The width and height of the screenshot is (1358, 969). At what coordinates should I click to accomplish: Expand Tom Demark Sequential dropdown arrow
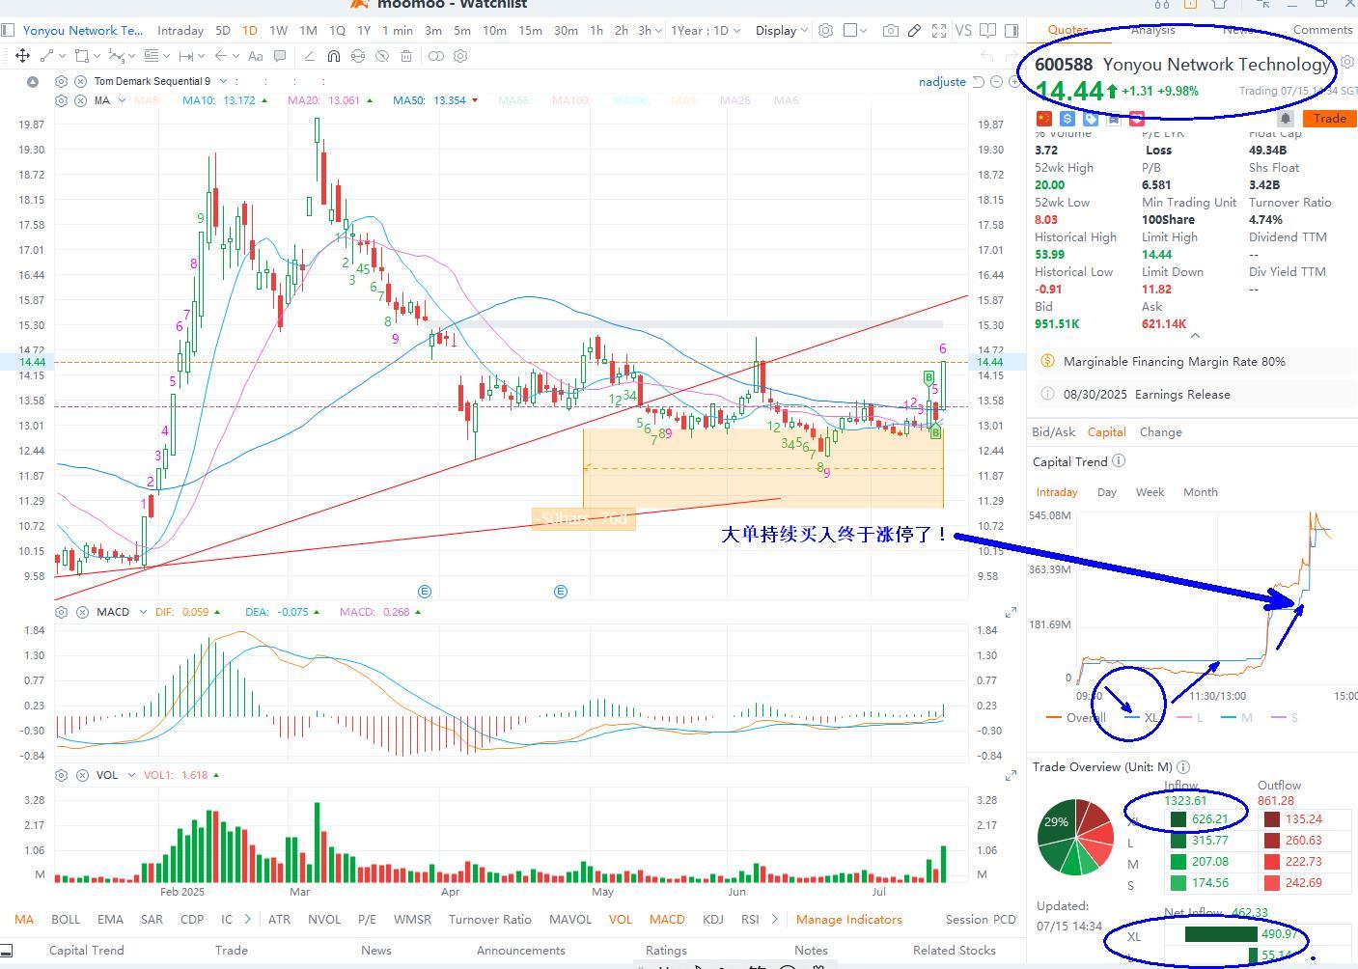(223, 81)
